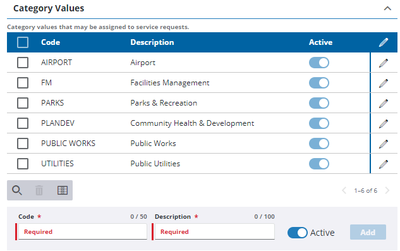The width and height of the screenshot is (400, 251).
Task: Click into the Code required input field
Action: (x=83, y=232)
